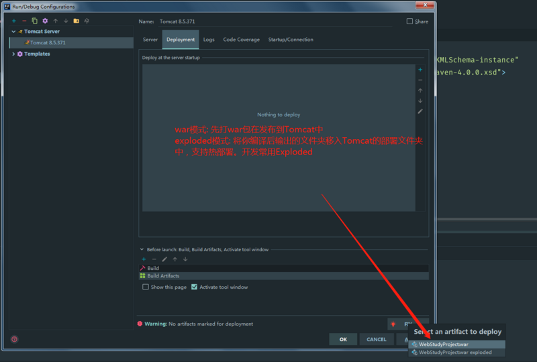Open help with question mark icon
The height and width of the screenshot is (362, 537).
(x=14, y=339)
